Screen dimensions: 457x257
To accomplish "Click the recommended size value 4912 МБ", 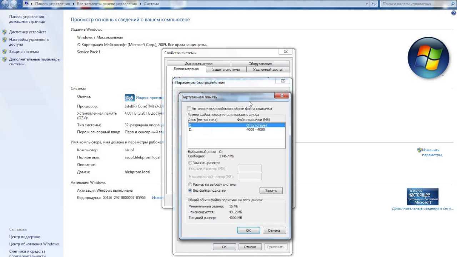I will point(236,212).
